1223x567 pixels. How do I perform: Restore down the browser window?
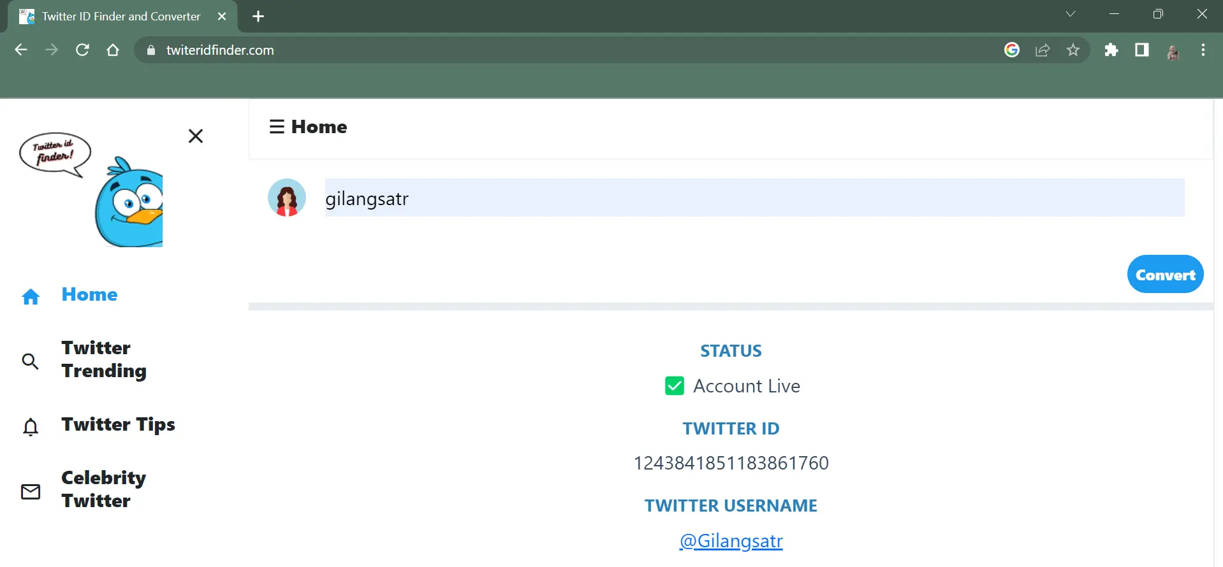(x=1159, y=14)
